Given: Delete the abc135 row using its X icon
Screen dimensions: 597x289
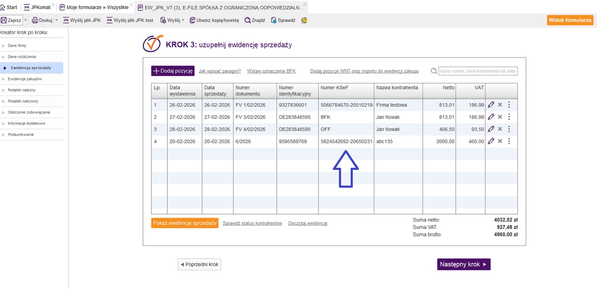Looking at the screenshot, I should (x=500, y=141).
